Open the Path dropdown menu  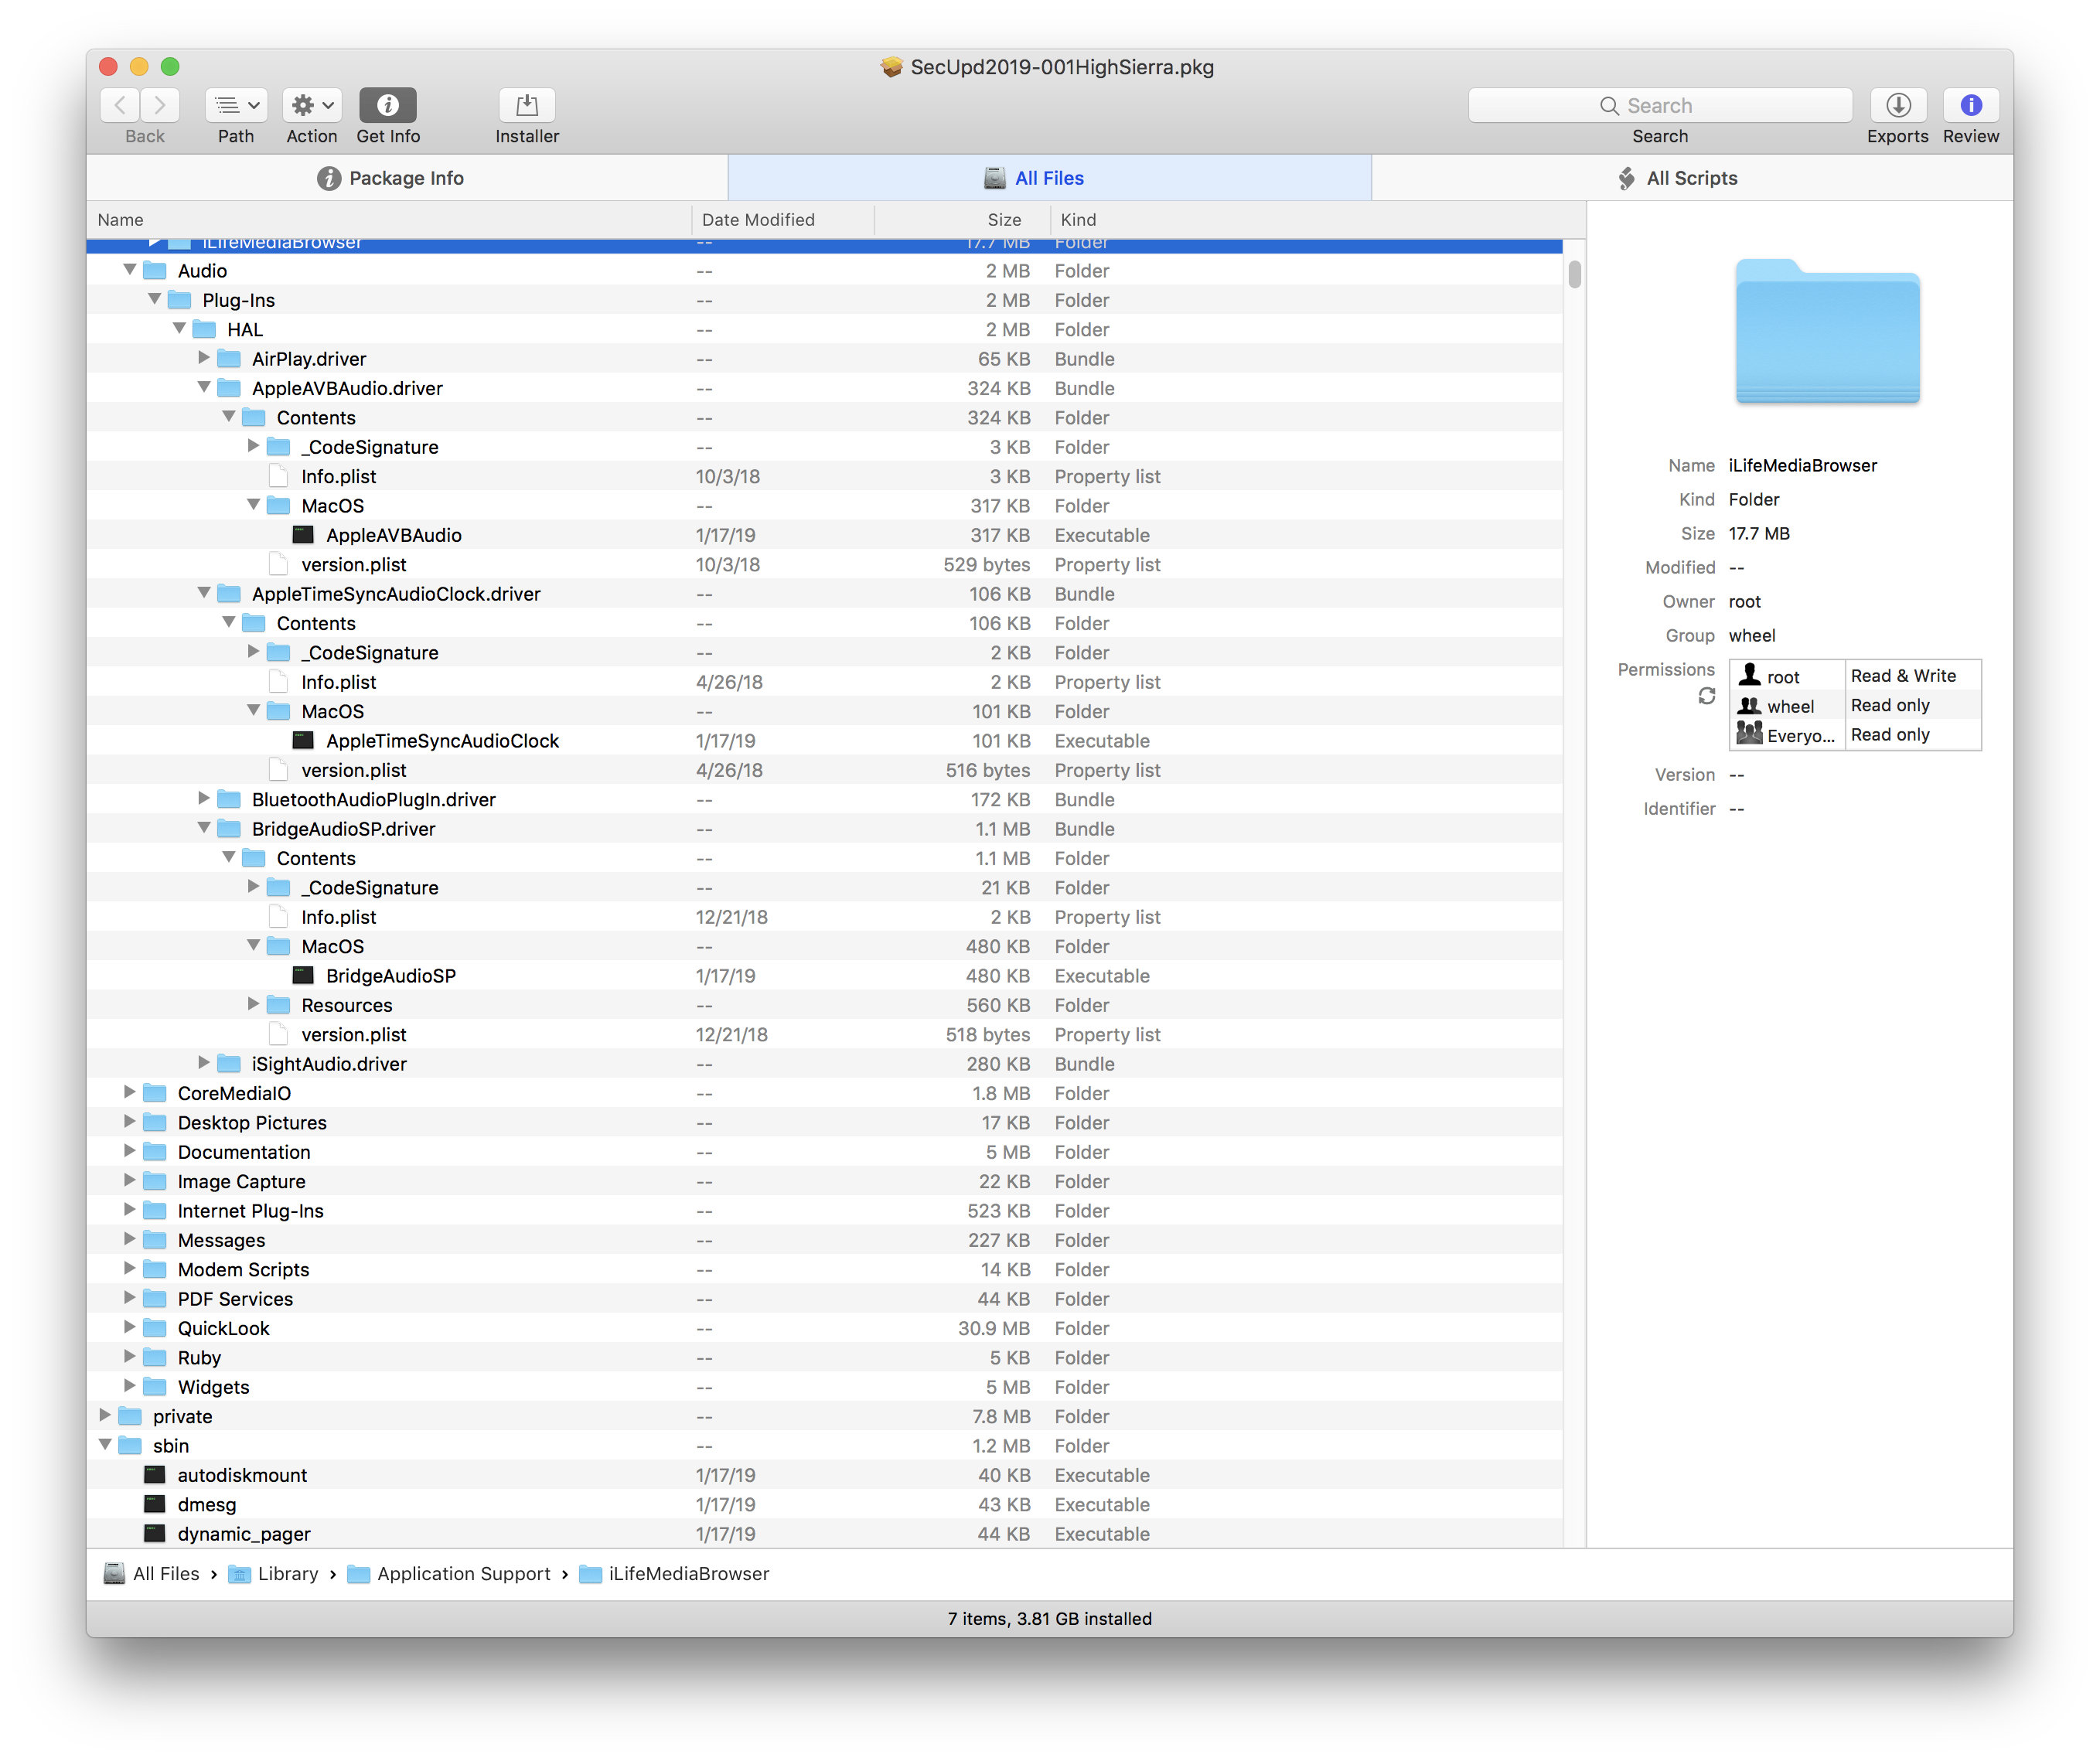click(236, 105)
